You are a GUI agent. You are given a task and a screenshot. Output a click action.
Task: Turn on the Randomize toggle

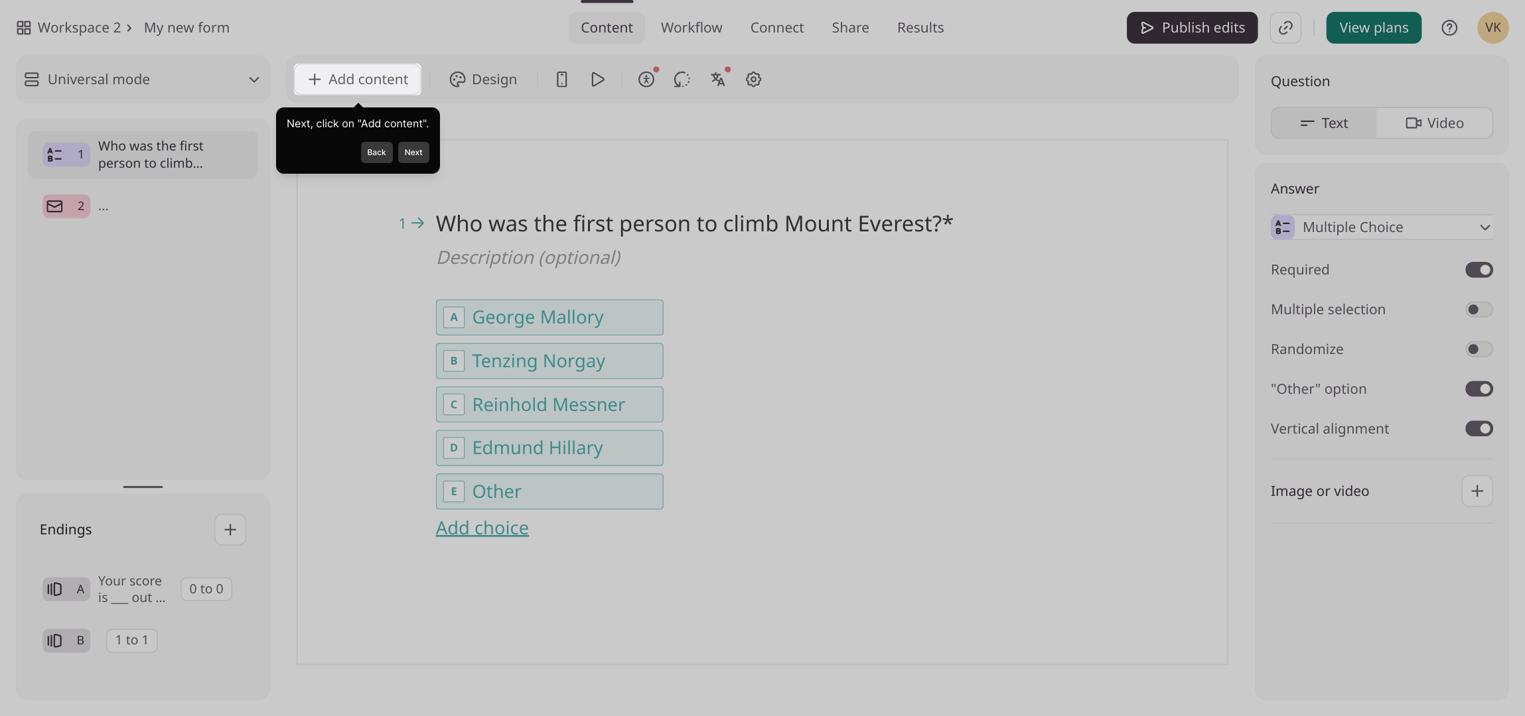(1479, 349)
